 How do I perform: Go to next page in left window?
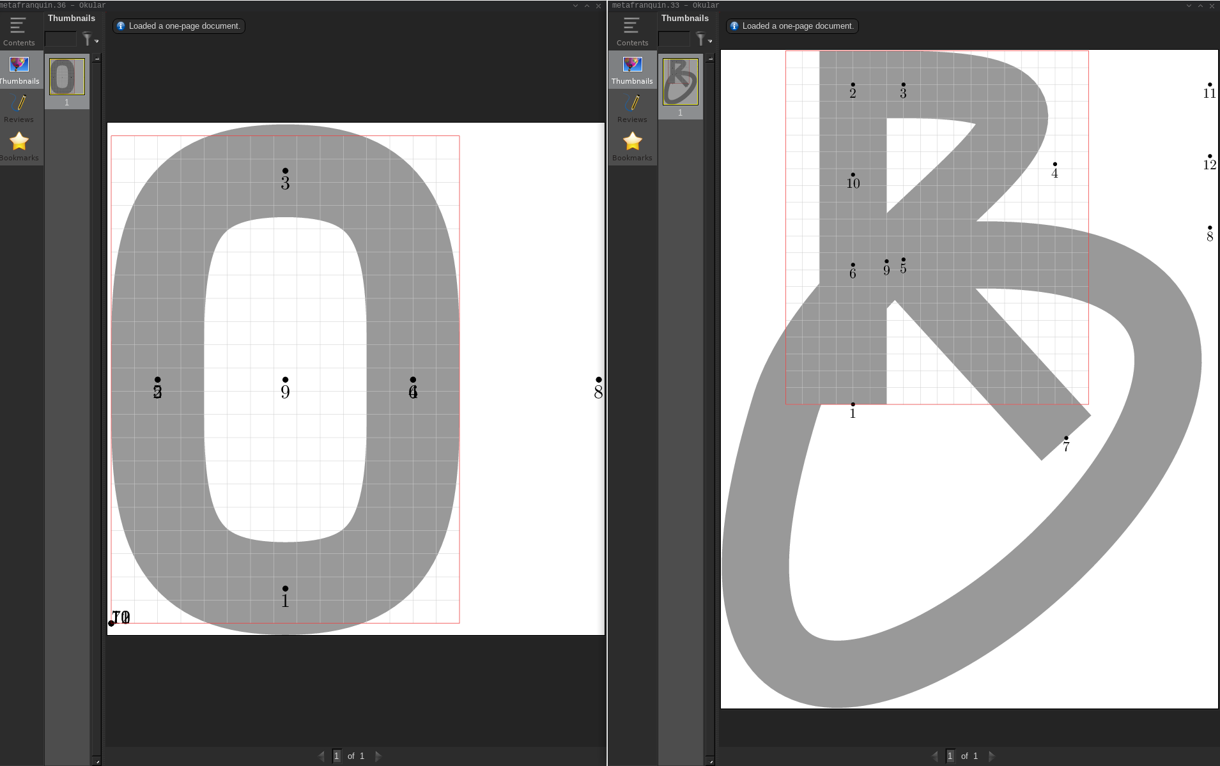(x=378, y=756)
